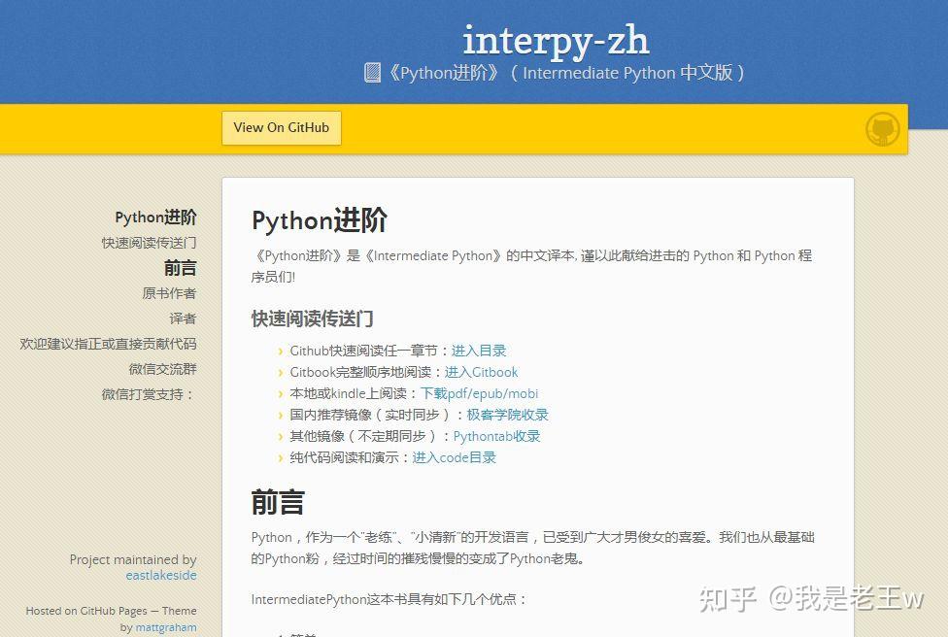The image size is (948, 637).
Task: Open the 极客学院收录 link
Action: pos(508,415)
